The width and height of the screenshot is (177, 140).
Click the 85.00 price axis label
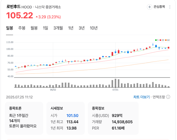tap(10, 56)
